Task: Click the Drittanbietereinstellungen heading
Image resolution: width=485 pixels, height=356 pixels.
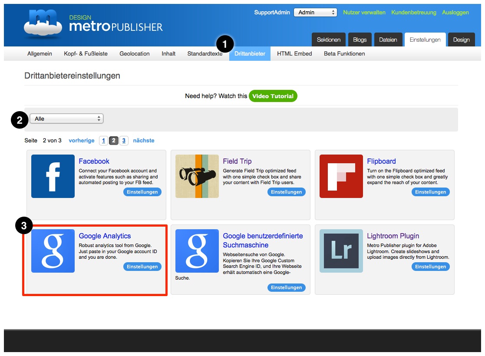Action: point(72,76)
